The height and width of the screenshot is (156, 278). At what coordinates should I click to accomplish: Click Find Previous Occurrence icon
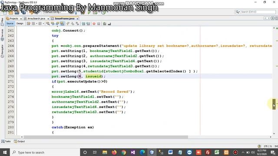(53, 23)
